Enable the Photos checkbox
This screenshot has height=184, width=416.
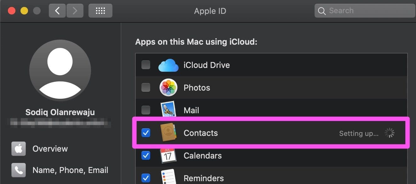pyautogui.click(x=146, y=87)
